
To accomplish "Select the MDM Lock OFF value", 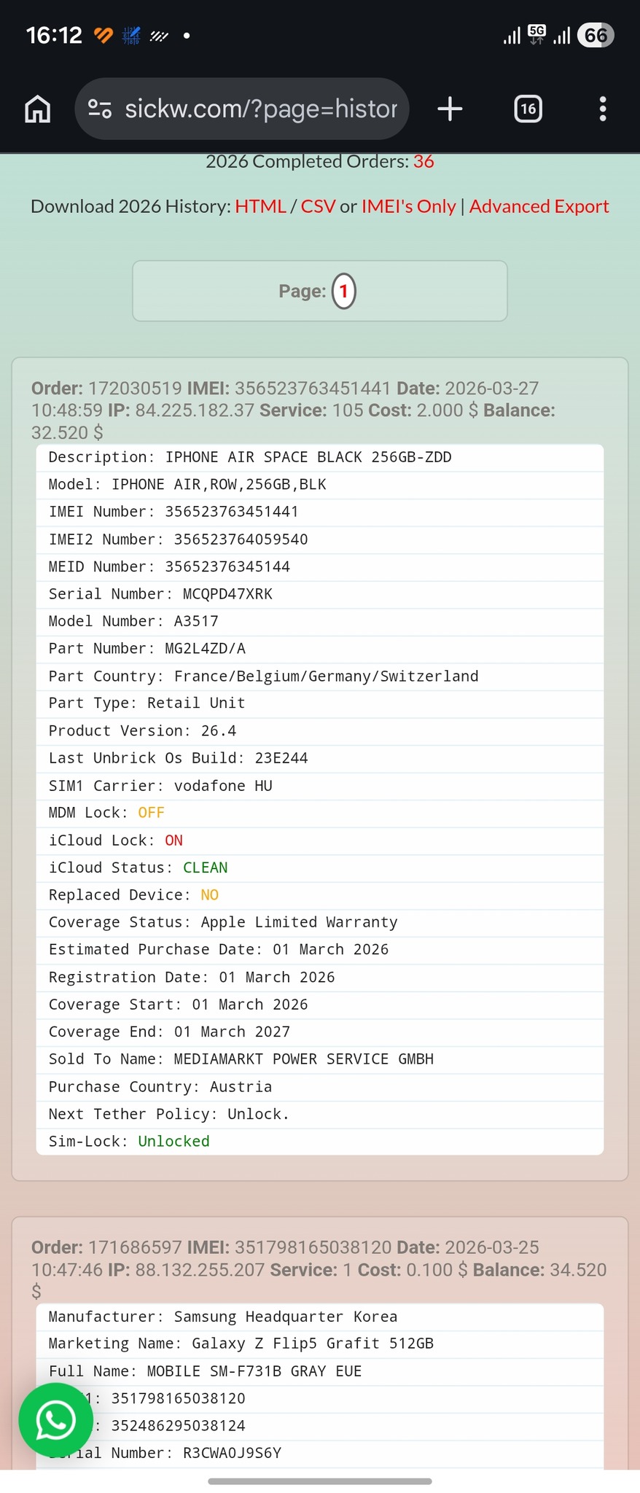I will point(151,813).
